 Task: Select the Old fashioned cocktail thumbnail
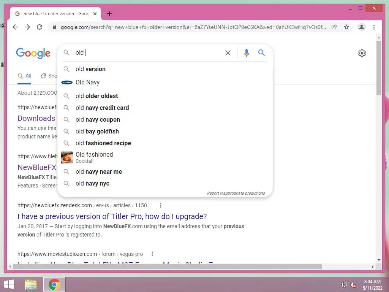click(x=67, y=157)
